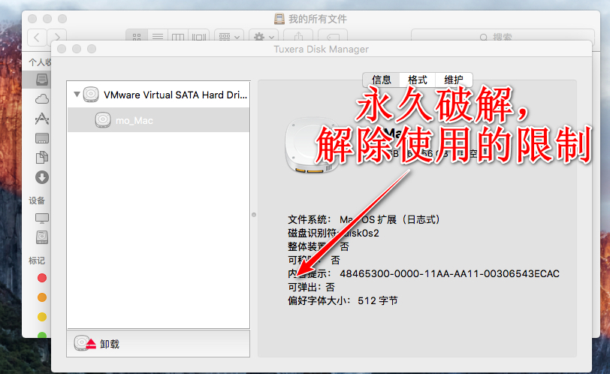Click the 可弹出: 否 line

pyautogui.click(x=311, y=288)
